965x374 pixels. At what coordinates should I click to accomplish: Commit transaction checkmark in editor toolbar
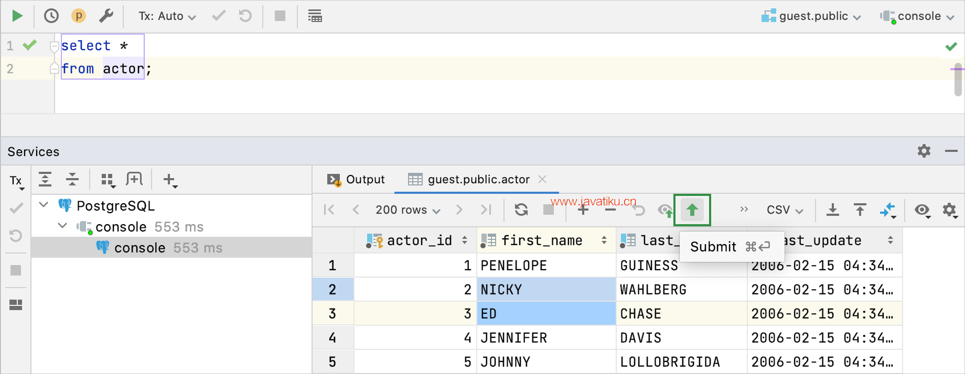pos(219,16)
